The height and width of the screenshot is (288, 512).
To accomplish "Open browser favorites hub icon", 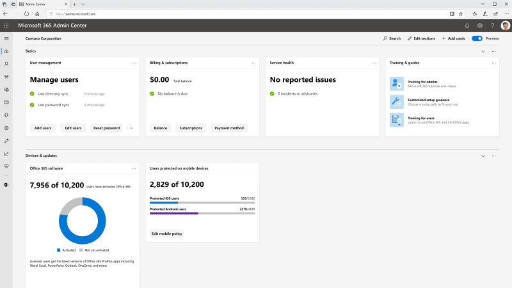I will click(x=474, y=14).
